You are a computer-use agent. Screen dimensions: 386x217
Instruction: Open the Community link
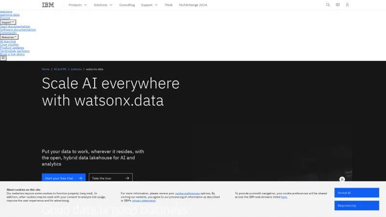tap(8, 33)
